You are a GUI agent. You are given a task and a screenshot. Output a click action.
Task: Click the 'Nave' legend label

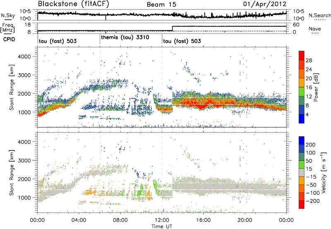(315, 29)
